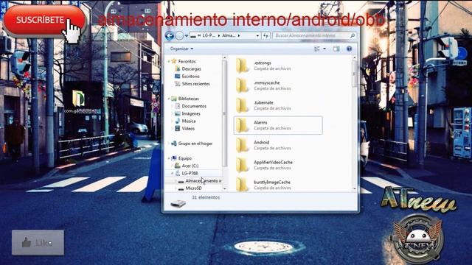Refresh the folder with the refresh icon

(x=265, y=36)
